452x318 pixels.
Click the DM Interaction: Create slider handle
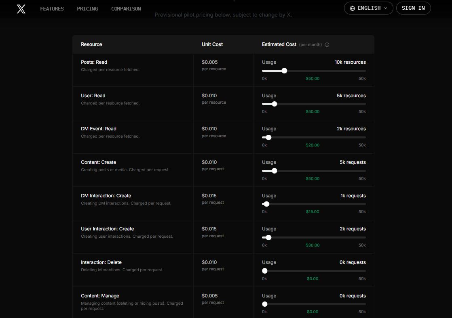(266, 204)
